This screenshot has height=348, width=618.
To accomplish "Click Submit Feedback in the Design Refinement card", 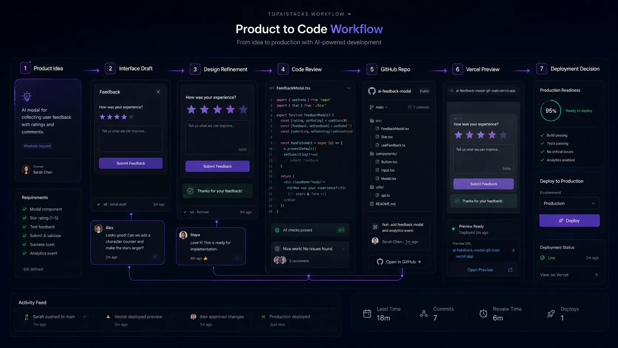I will coord(217,166).
